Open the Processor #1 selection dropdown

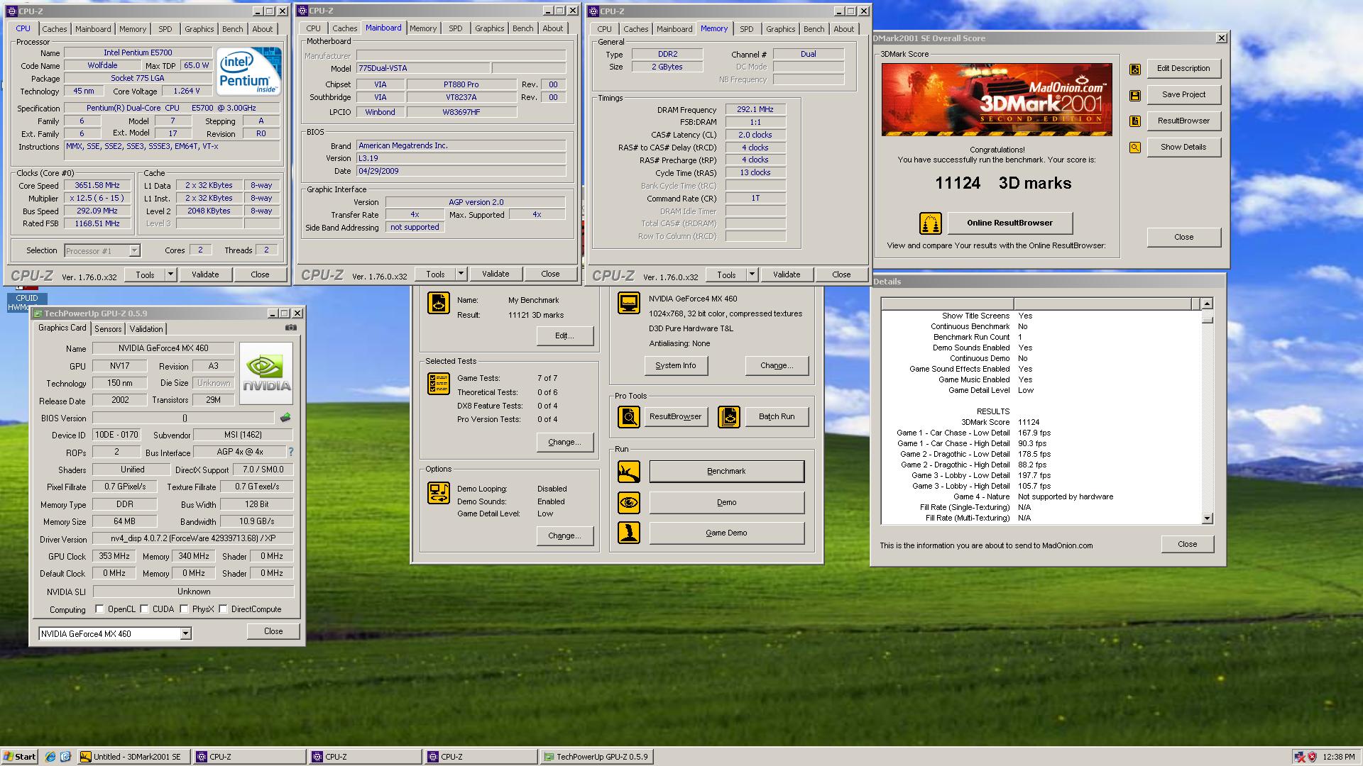coord(134,251)
